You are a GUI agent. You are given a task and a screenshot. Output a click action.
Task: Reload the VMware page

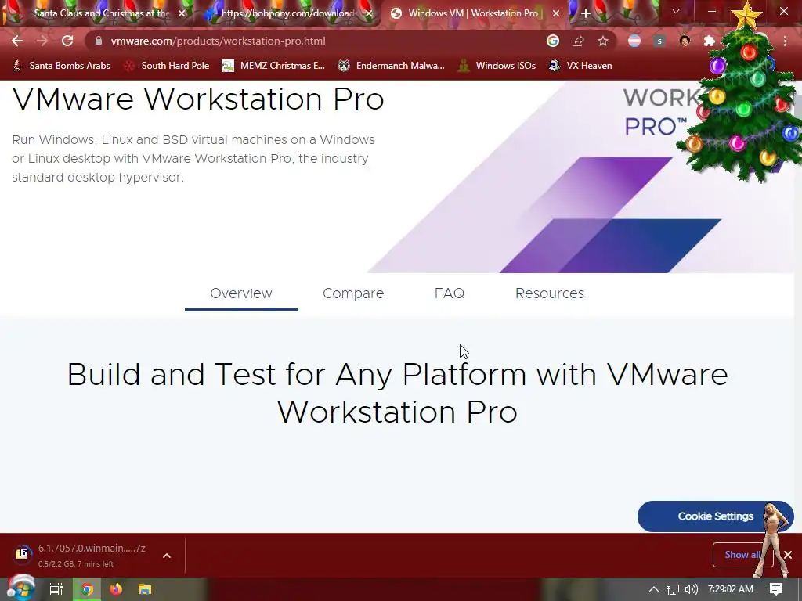(67, 41)
